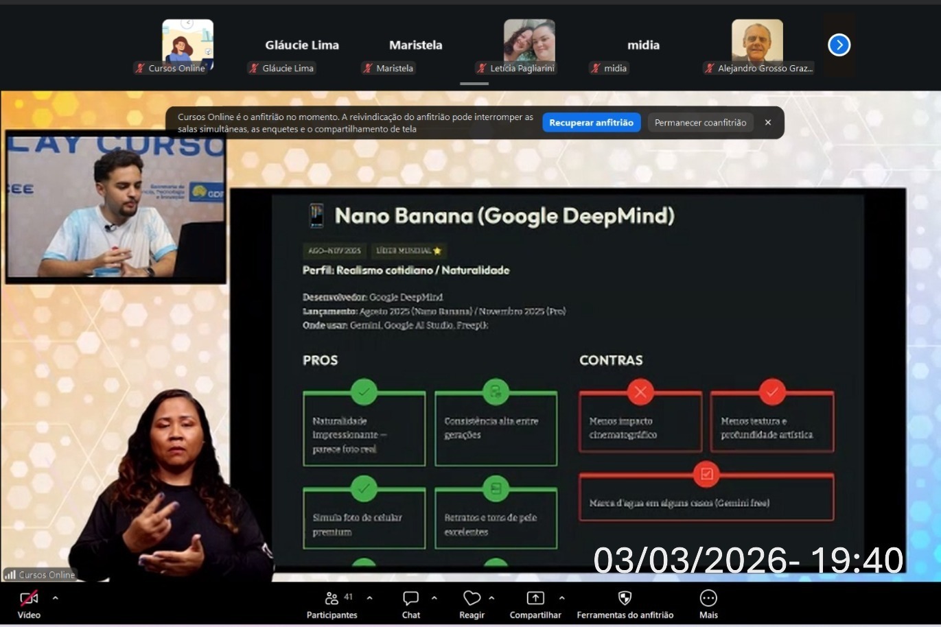Click muted mic icon next to Letícia Pagliarini

click(482, 68)
